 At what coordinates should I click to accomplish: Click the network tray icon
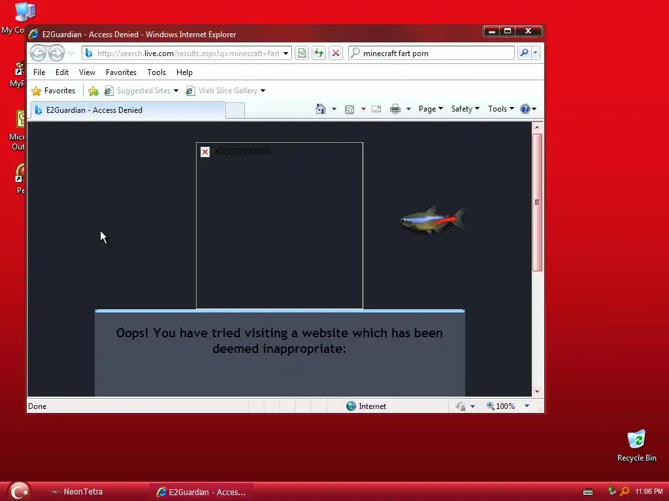(612, 491)
